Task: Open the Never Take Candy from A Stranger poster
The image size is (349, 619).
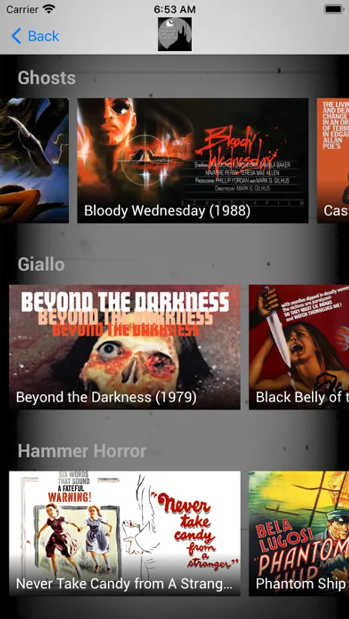Action: (125, 533)
